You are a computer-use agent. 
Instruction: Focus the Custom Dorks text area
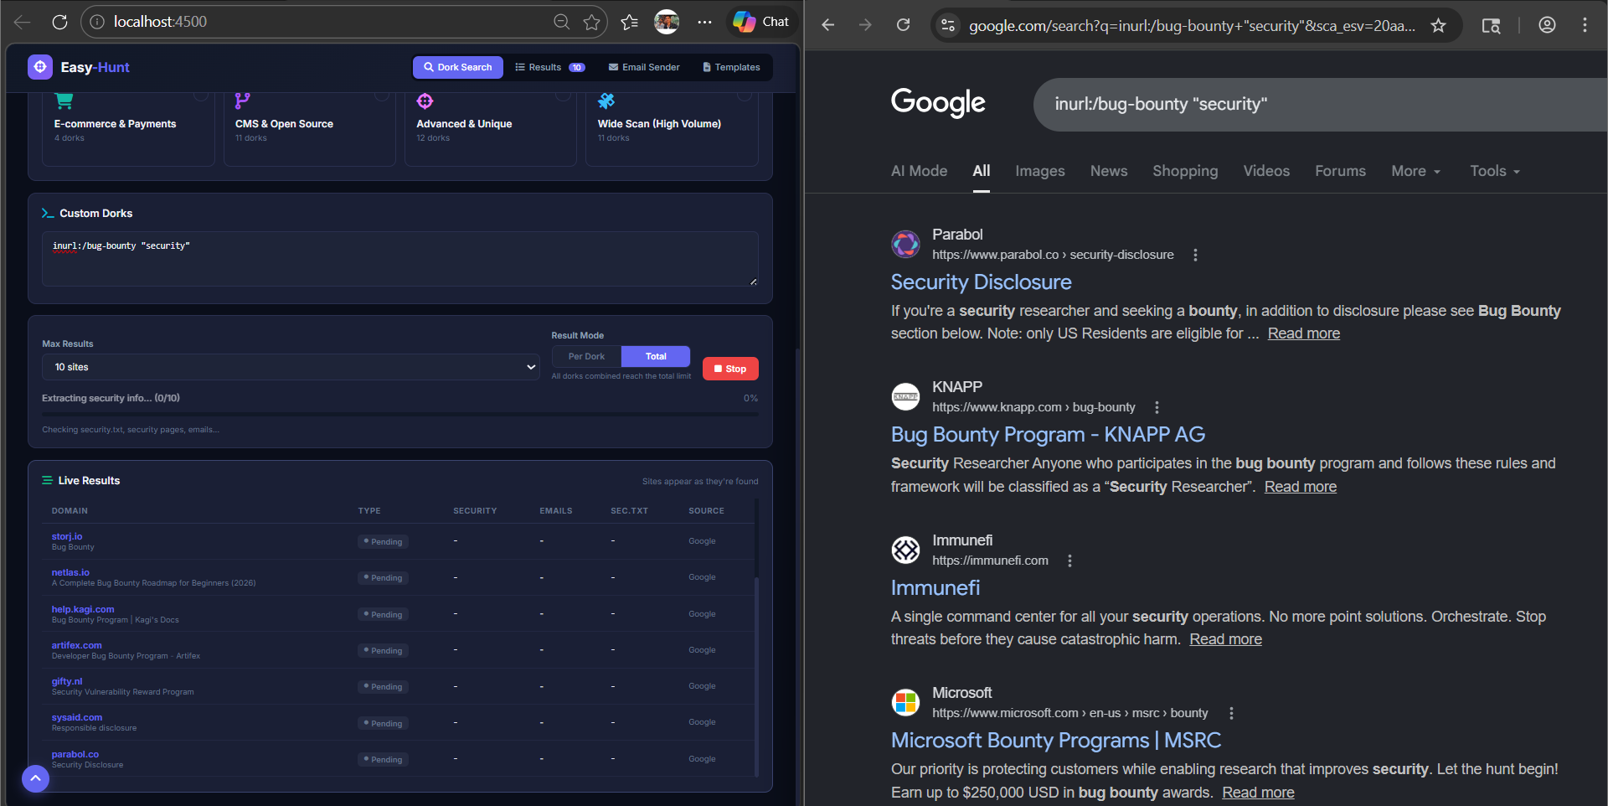[x=399, y=259]
